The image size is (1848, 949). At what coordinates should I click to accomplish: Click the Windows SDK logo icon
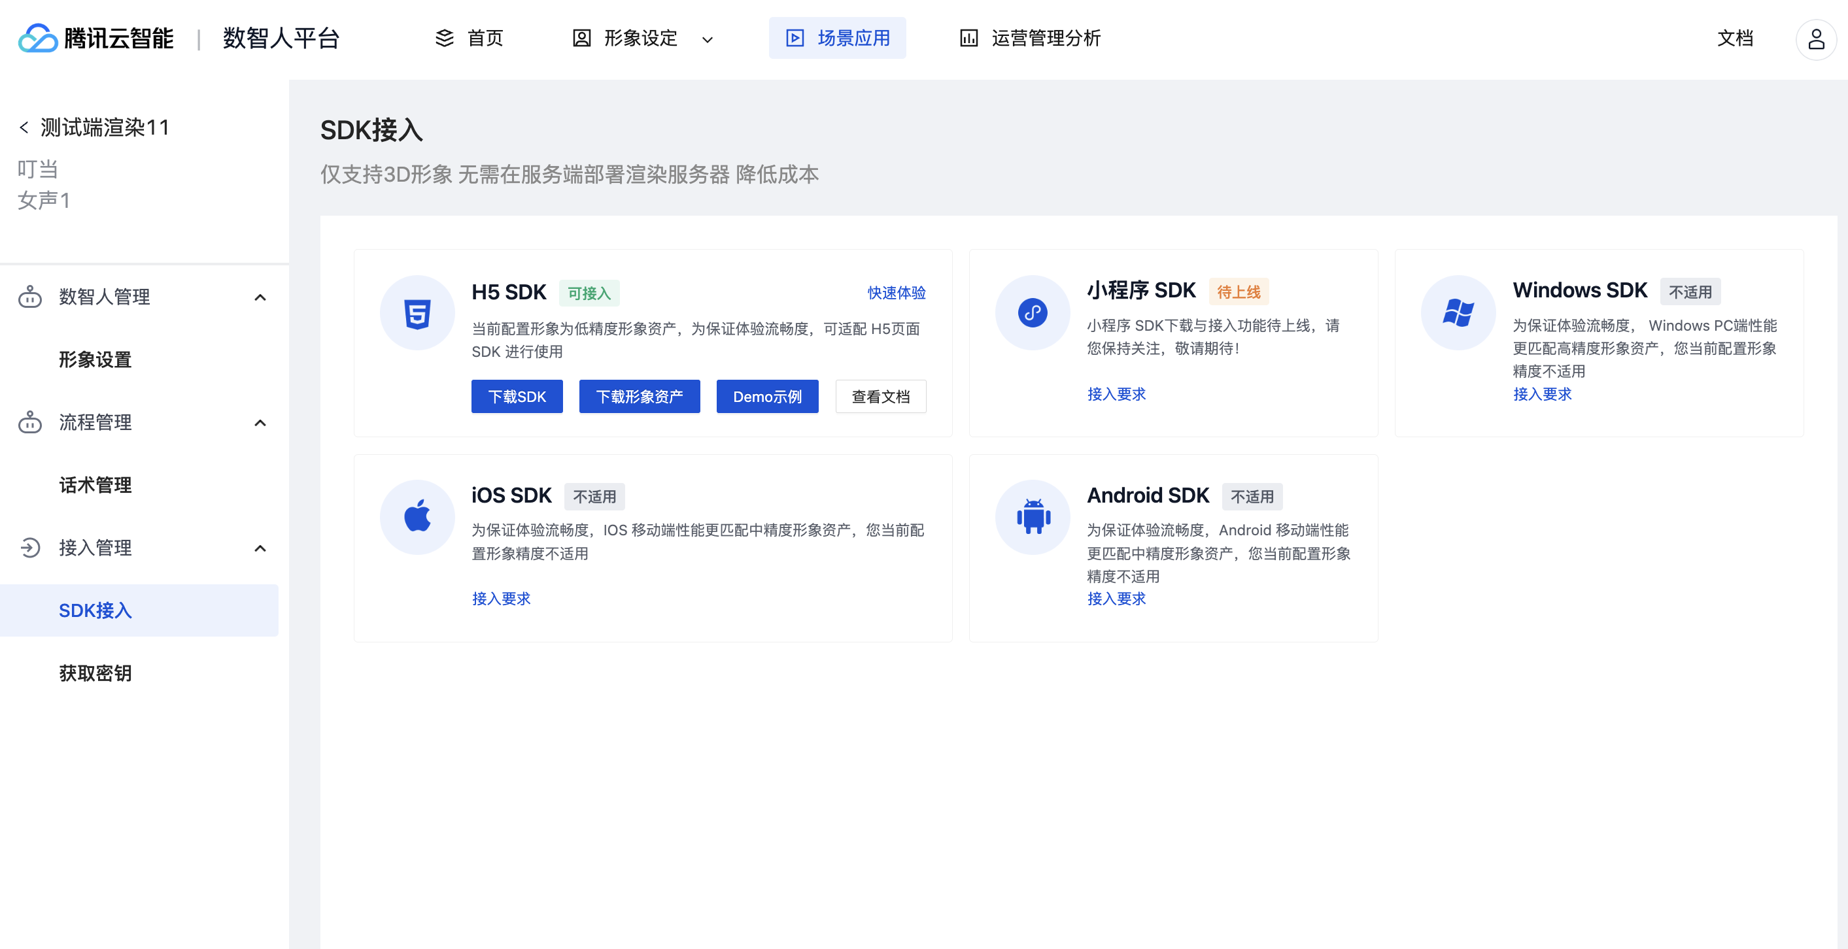[1458, 313]
